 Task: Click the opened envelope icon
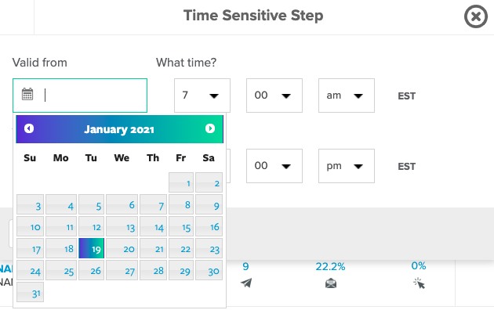pos(331,283)
